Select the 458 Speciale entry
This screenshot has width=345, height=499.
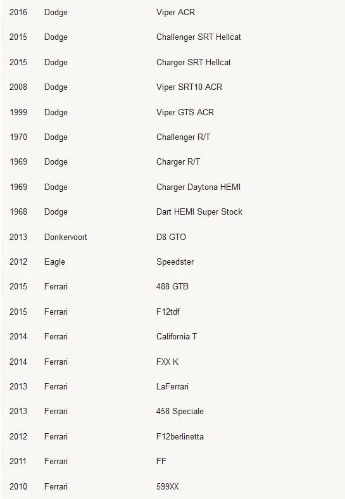pyautogui.click(x=180, y=411)
